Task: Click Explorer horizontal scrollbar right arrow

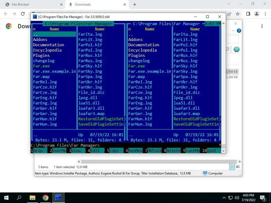Action: 240,162
